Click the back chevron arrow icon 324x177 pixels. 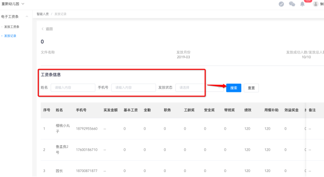(43, 29)
